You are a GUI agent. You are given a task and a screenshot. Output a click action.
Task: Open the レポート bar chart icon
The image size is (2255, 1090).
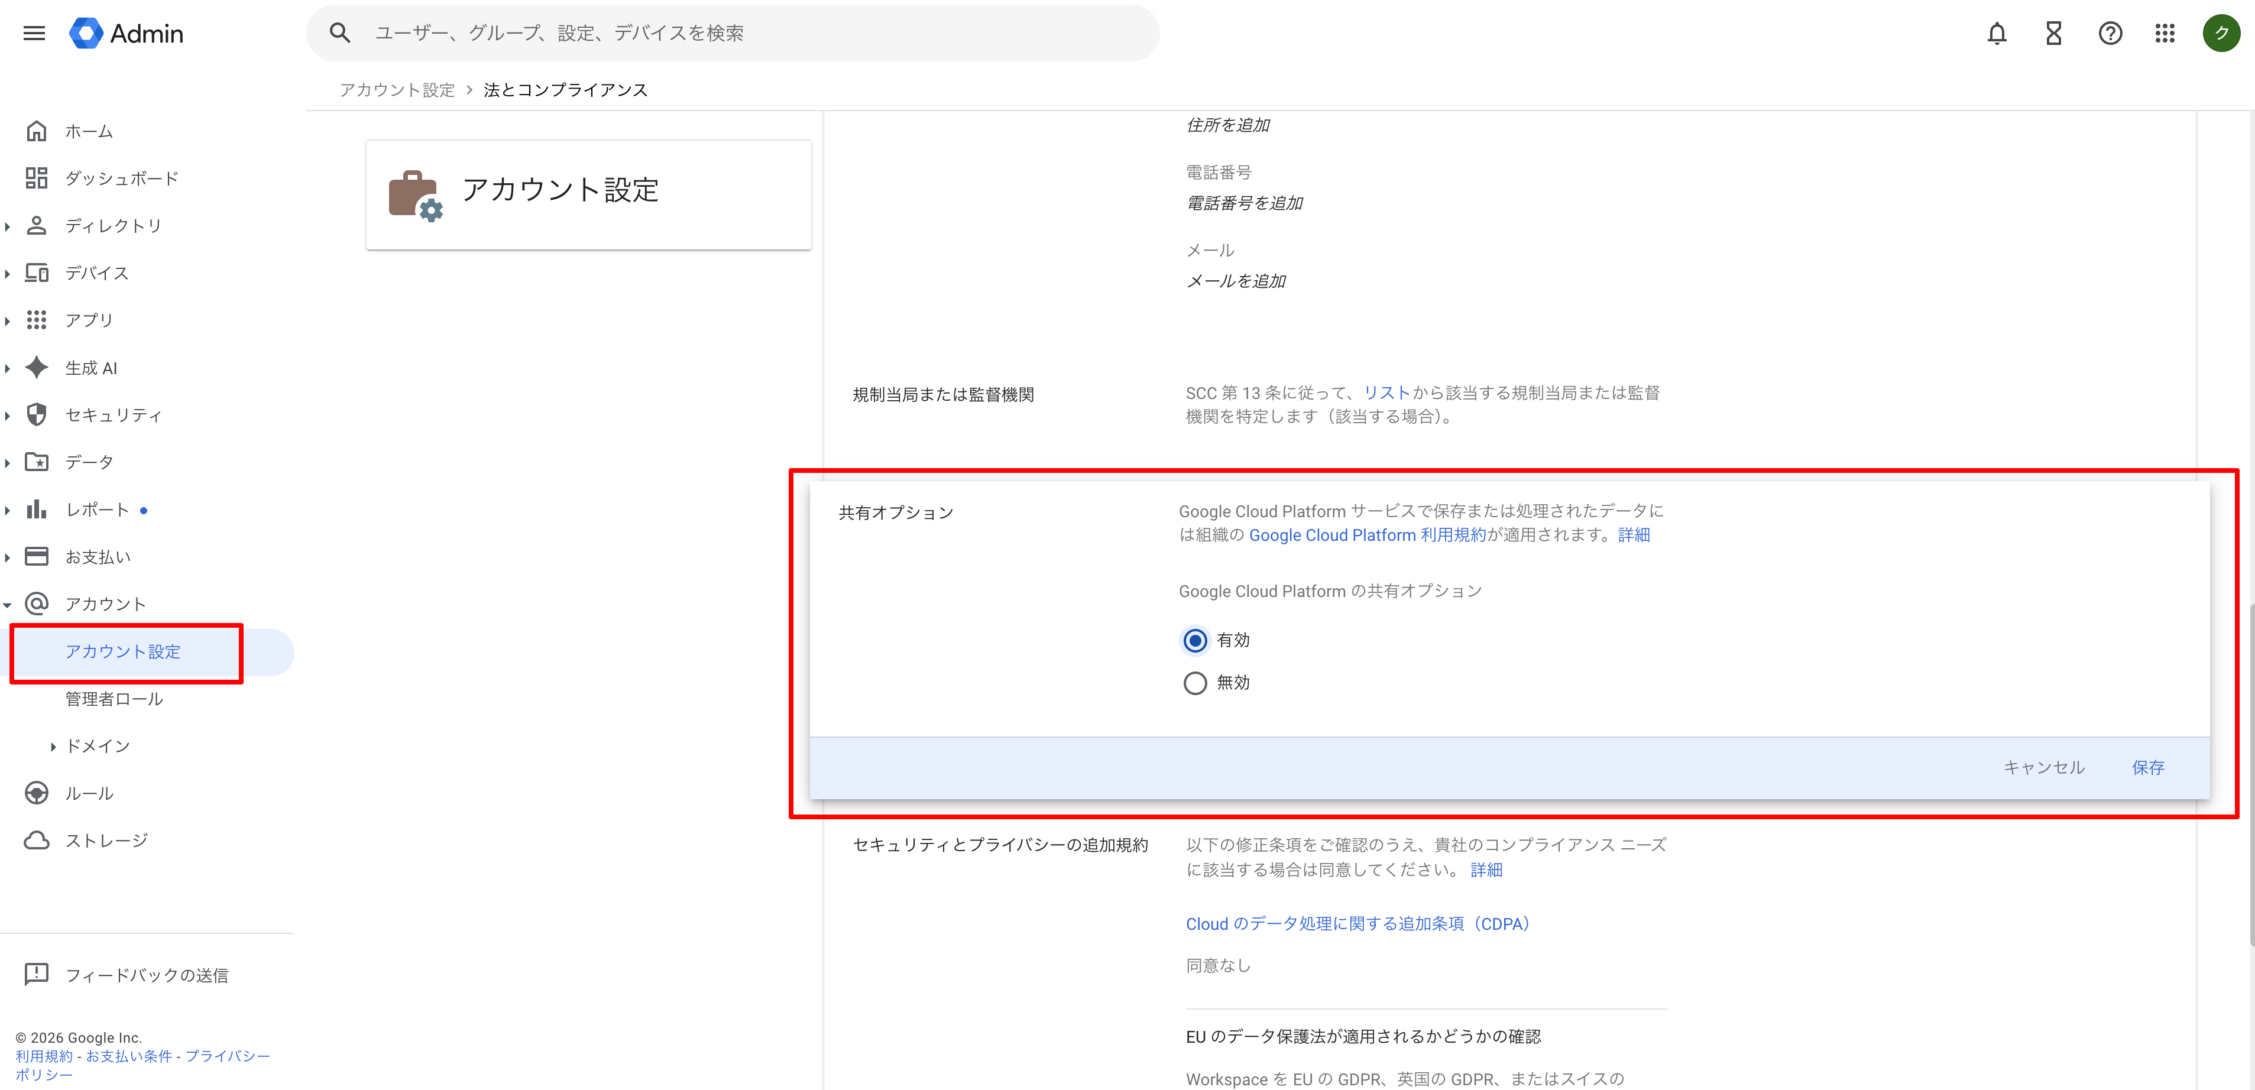pyautogui.click(x=36, y=509)
